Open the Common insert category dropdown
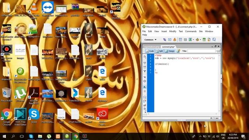This screenshot has width=249, height=140. point(151,40)
